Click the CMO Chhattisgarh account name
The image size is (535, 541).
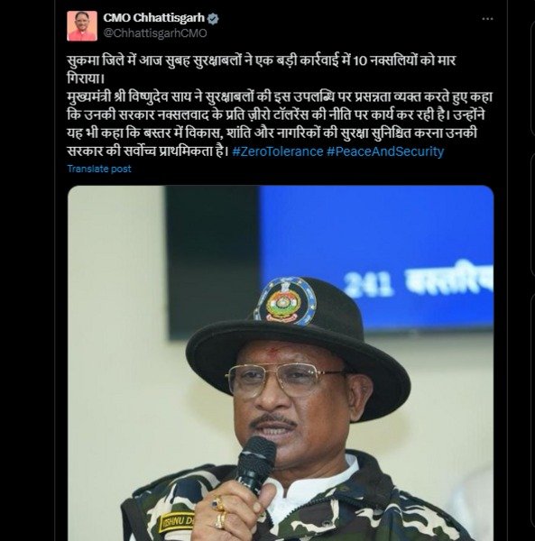154,18
